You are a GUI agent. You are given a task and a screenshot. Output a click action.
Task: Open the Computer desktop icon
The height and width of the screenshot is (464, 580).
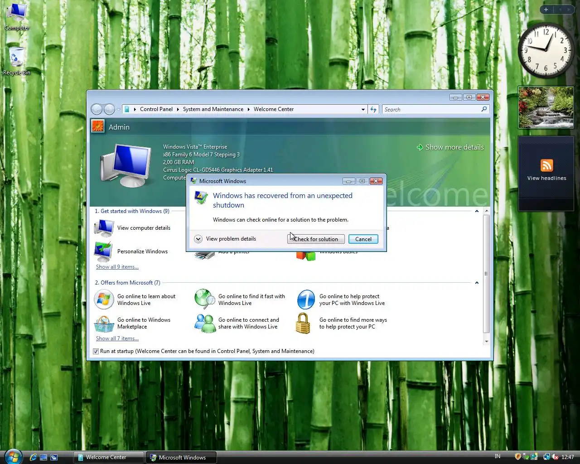[x=17, y=16]
